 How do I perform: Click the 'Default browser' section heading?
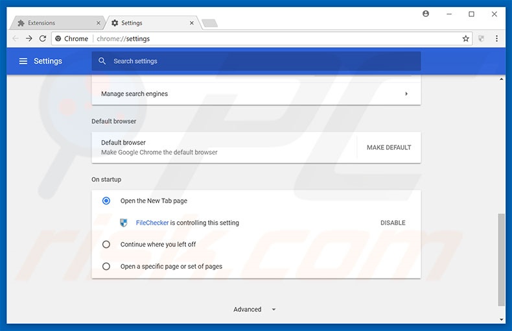click(113, 121)
